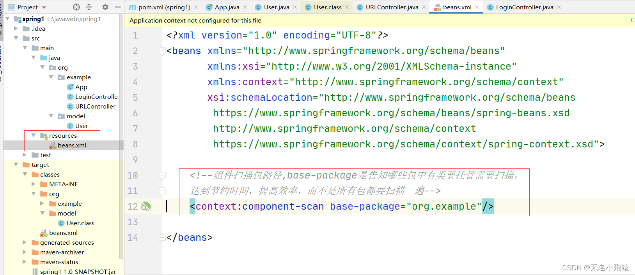Select the User class under src model
635x275 pixels.
tap(82, 126)
